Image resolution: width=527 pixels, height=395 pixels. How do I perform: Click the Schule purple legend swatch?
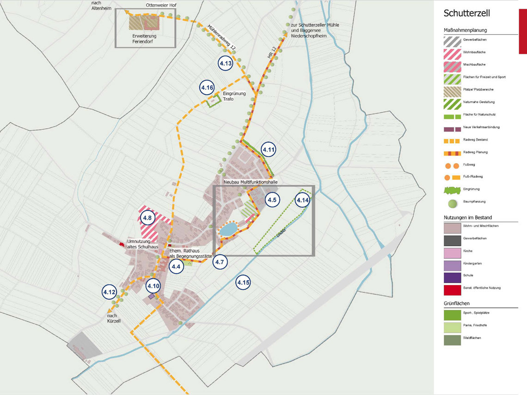(x=453, y=276)
